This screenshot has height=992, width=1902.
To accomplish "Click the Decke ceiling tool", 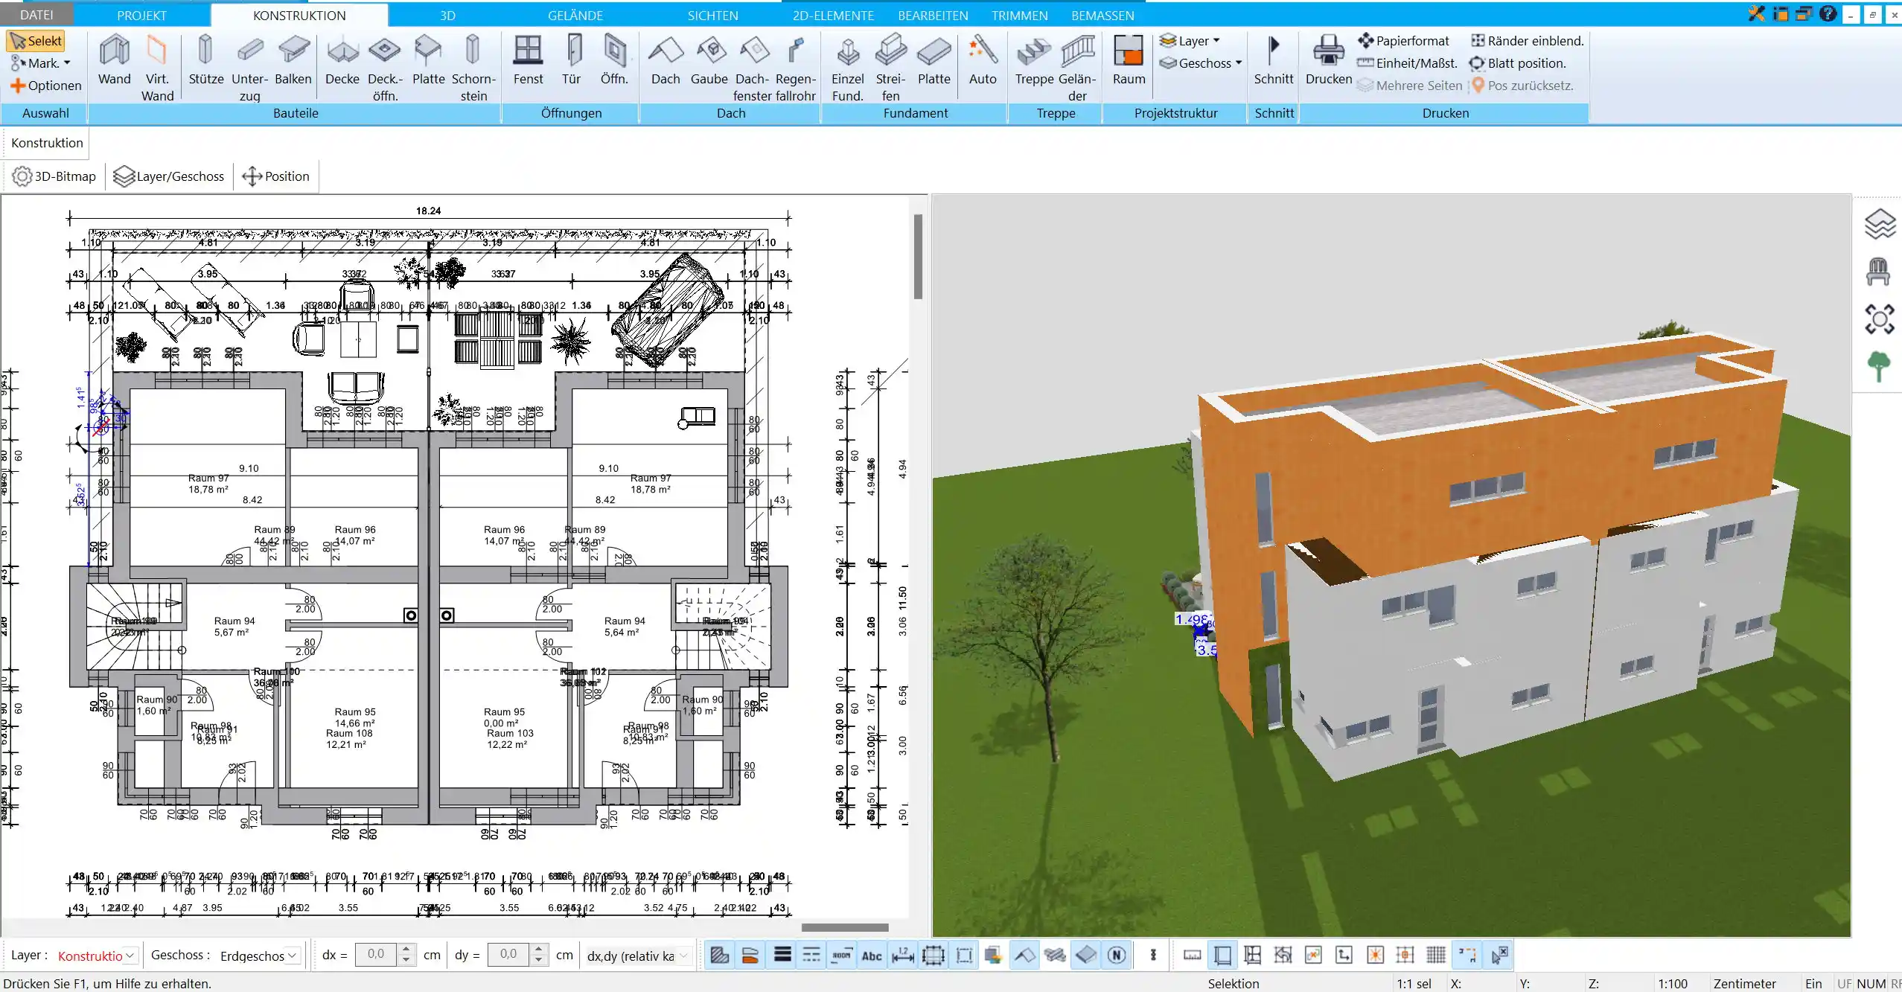I will coord(342,60).
